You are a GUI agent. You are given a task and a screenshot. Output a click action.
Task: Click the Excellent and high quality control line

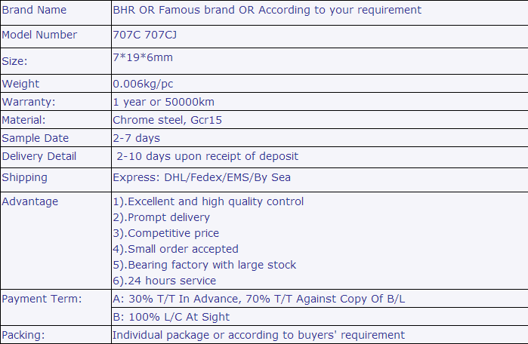pyautogui.click(x=208, y=201)
